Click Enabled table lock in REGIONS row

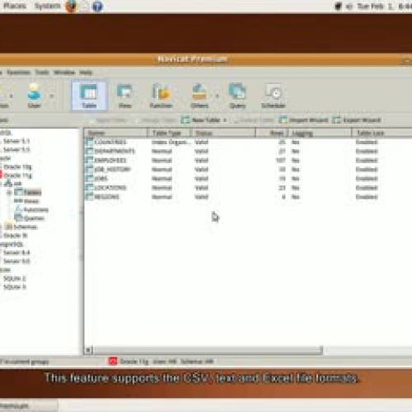[x=367, y=197]
